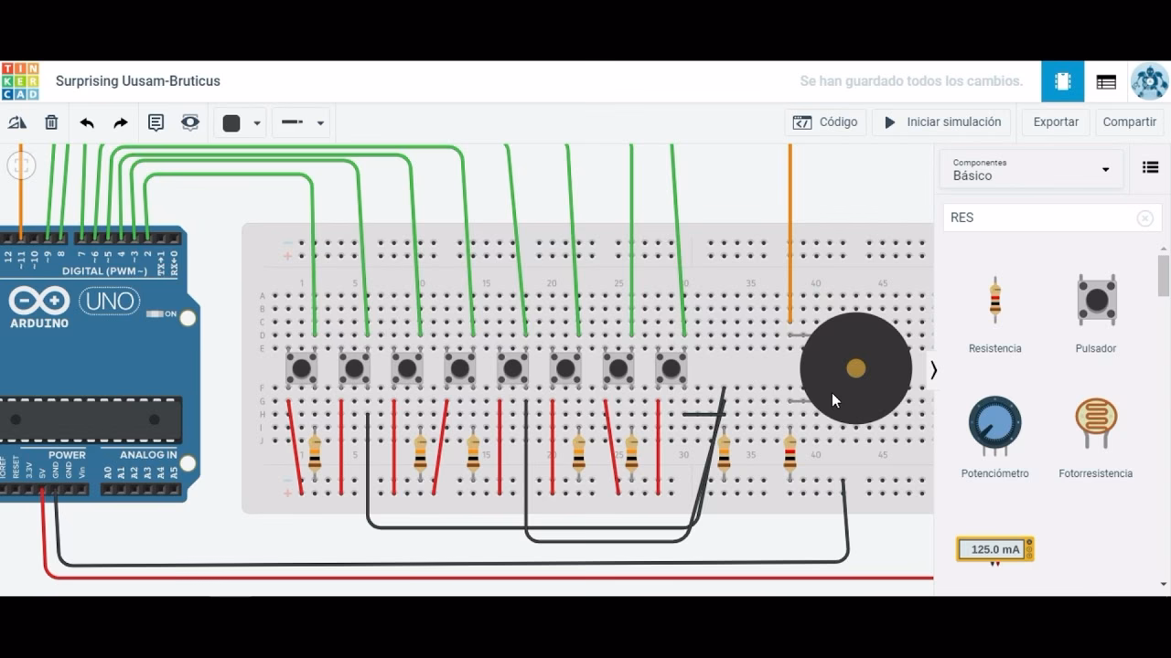Select the first pushbutton on the breadboard

[301, 368]
